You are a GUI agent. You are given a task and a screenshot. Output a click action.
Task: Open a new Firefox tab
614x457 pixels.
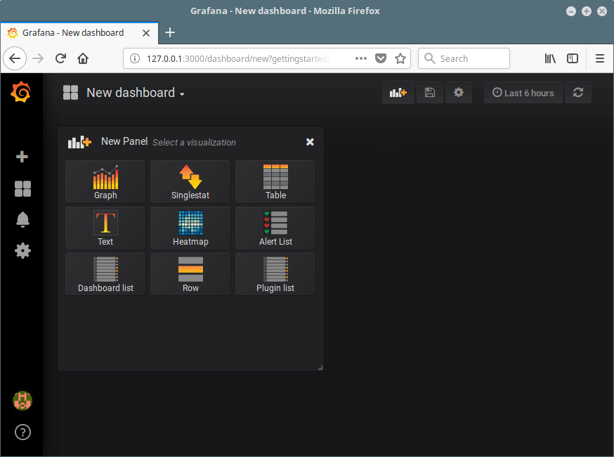click(170, 32)
